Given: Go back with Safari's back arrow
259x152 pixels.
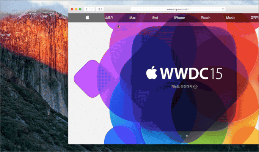Looking at the screenshot, I should click(86, 9).
